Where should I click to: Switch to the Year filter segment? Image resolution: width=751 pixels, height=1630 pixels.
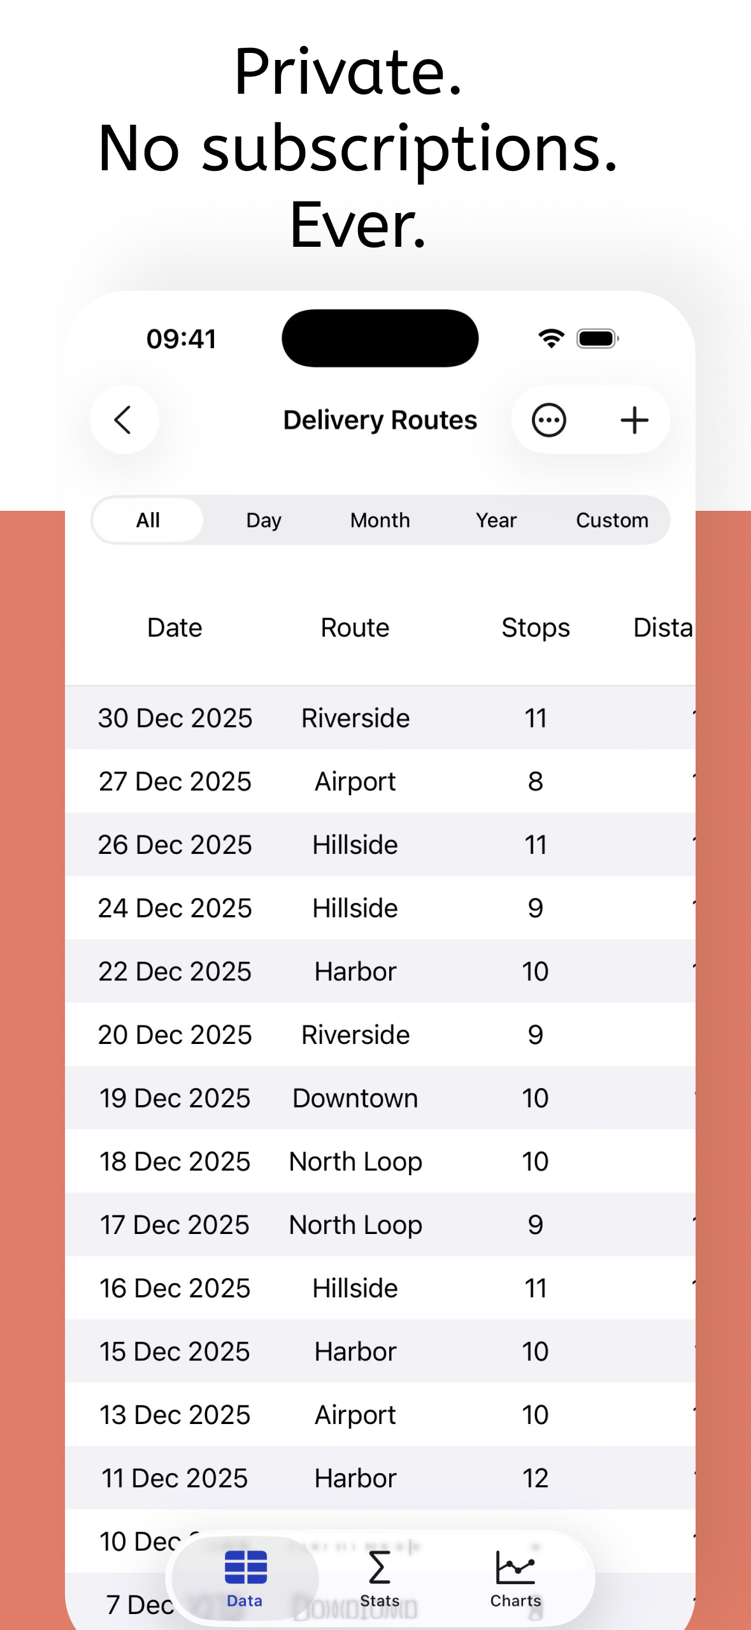tap(496, 520)
